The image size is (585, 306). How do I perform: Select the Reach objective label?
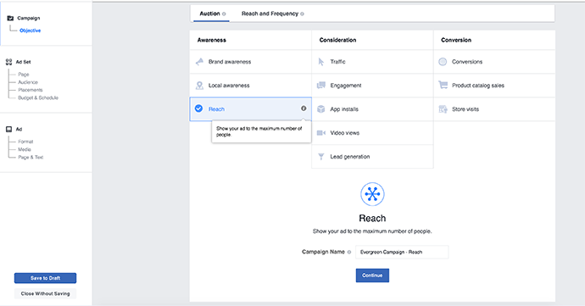pos(216,109)
